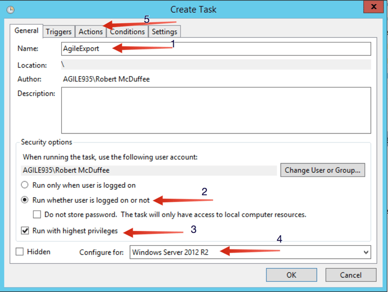Viewport: 388px width, 292px height.
Task: Switch to the General tab
Action: point(26,31)
